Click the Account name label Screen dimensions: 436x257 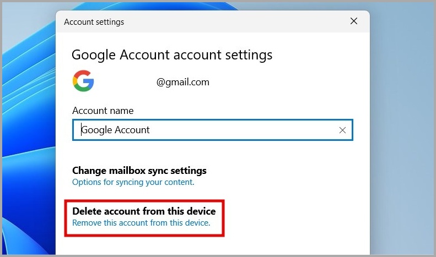103,111
